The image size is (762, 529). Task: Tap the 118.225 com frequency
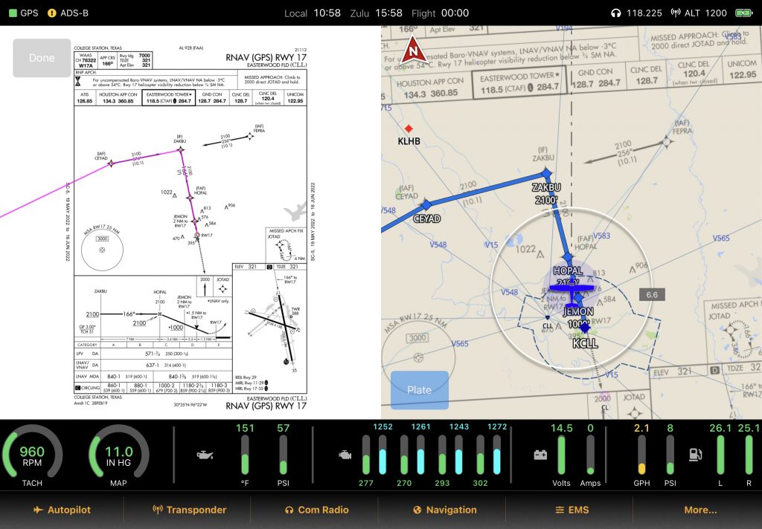click(x=644, y=13)
